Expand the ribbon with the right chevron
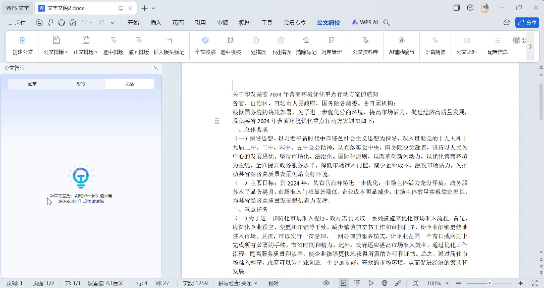The height and width of the screenshot is (288, 544). click(x=530, y=46)
